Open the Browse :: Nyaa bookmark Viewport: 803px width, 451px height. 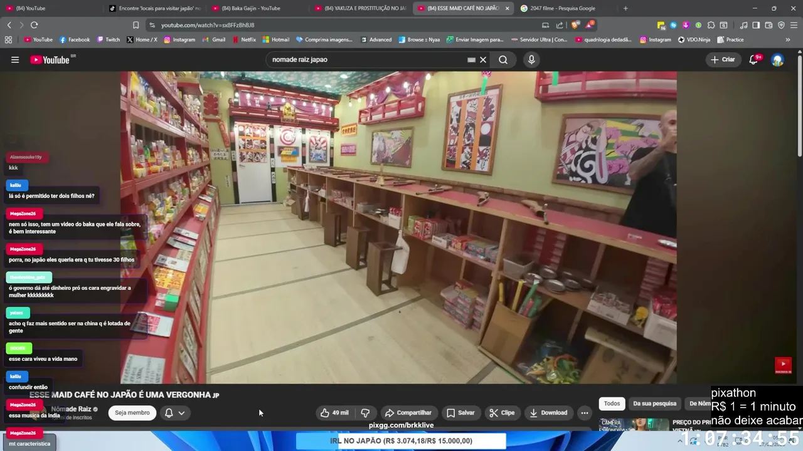(418, 39)
